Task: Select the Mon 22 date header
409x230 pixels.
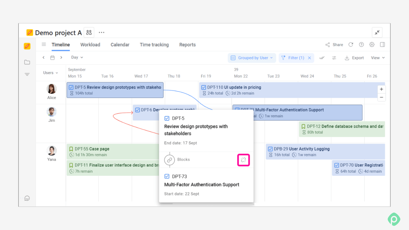Action: point(241,76)
